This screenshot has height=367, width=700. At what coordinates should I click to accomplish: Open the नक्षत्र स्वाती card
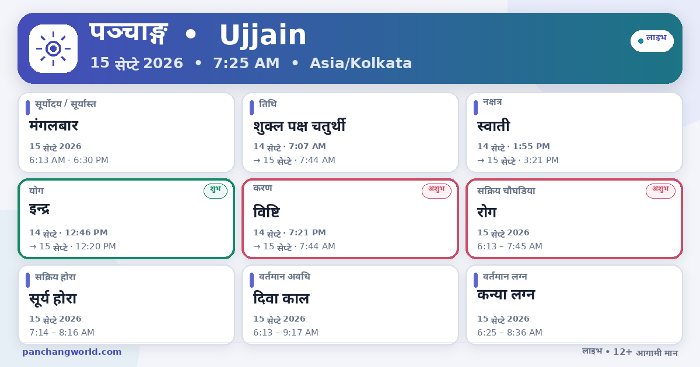coord(574,132)
